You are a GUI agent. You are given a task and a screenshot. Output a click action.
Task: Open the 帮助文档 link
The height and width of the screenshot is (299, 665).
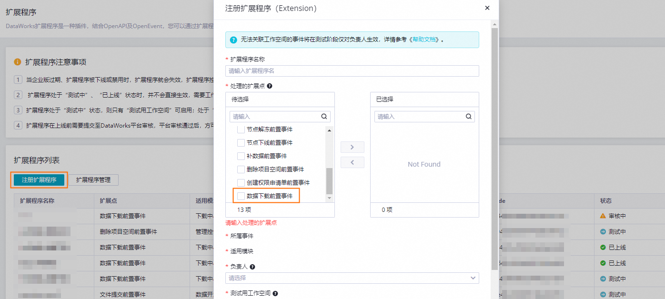click(x=424, y=40)
